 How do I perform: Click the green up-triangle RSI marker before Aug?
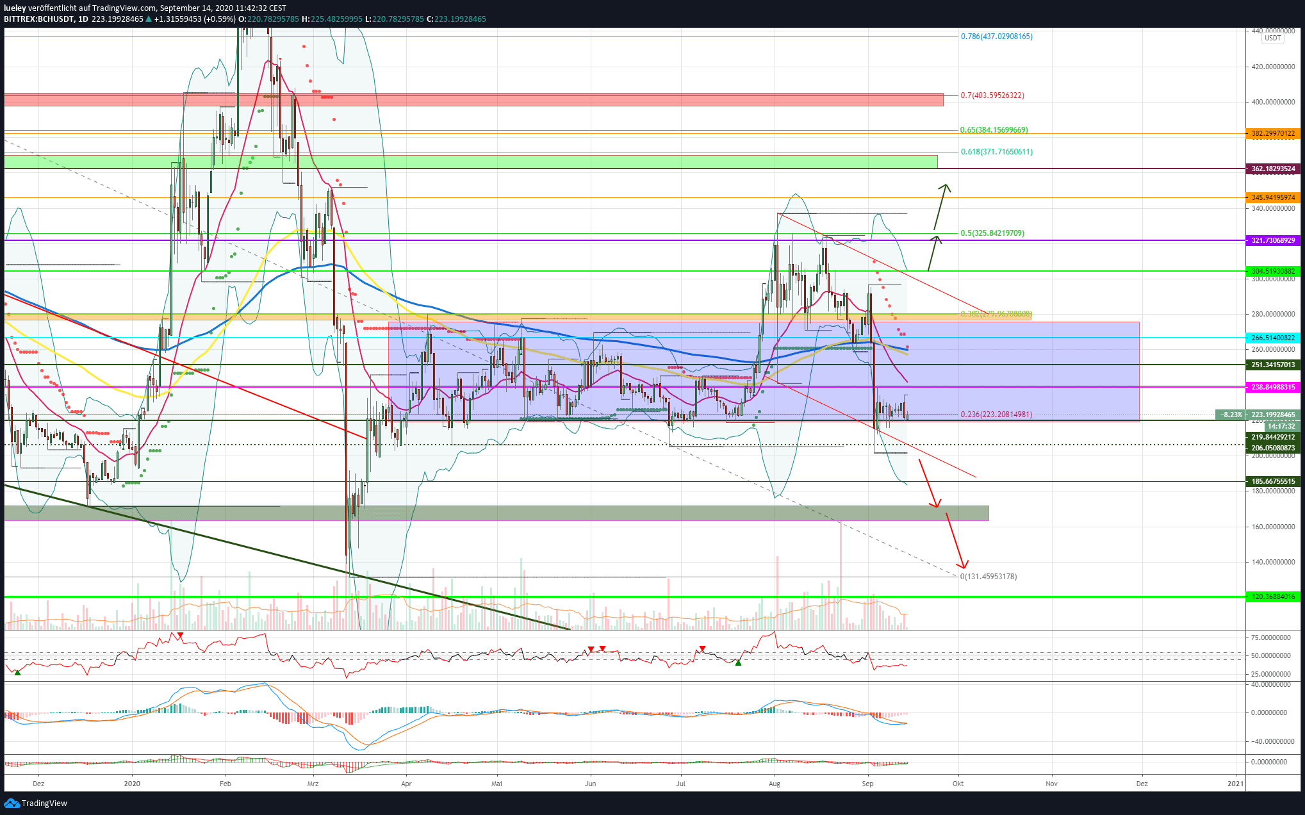click(738, 663)
